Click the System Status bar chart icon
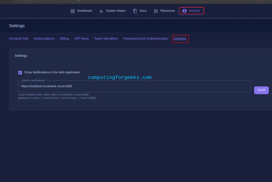This screenshot has width=272, height=182. [x=101, y=11]
